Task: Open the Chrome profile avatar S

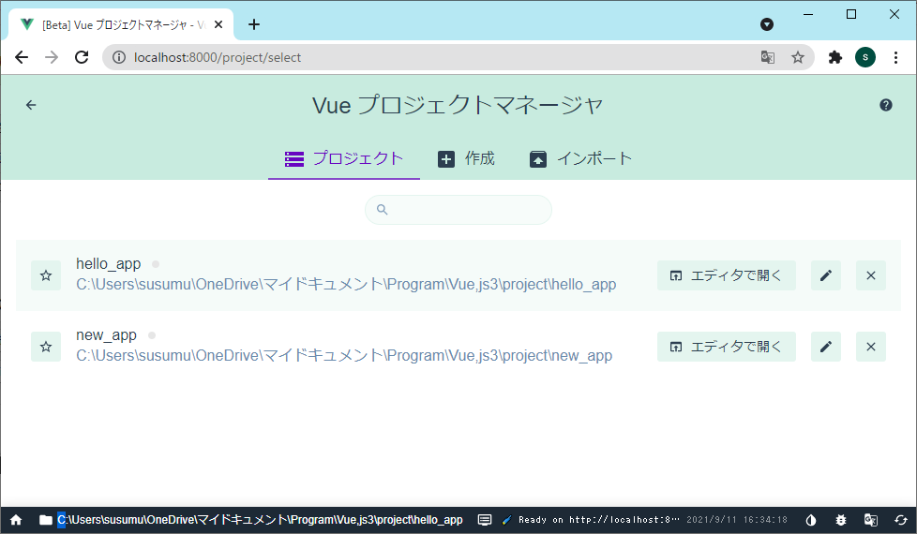Action: click(x=865, y=57)
